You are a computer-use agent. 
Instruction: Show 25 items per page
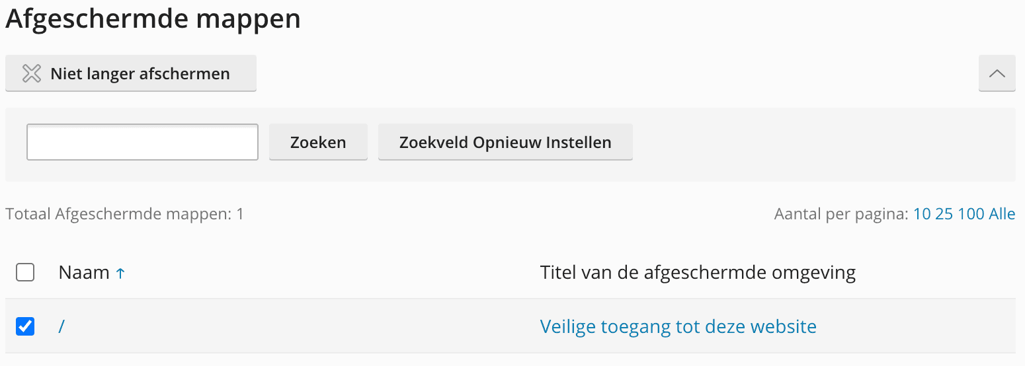coord(944,214)
